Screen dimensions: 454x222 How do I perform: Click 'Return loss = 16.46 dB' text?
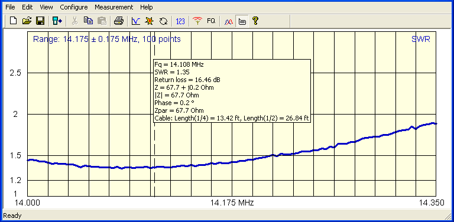tap(187, 80)
